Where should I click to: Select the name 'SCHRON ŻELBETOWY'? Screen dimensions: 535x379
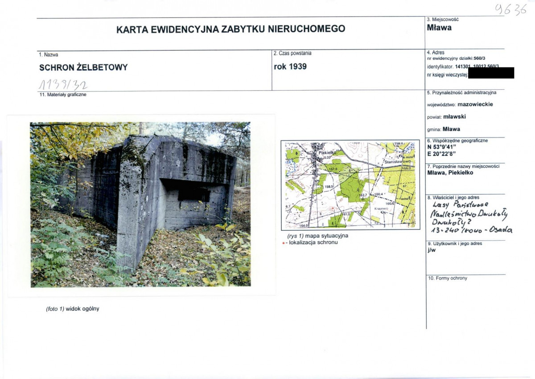[x=83, y=68]
